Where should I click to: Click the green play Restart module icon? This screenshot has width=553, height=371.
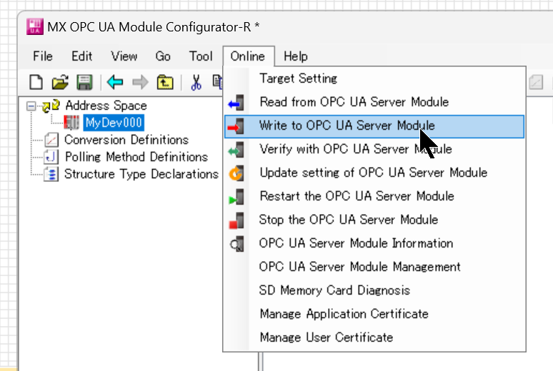point(236,197)
